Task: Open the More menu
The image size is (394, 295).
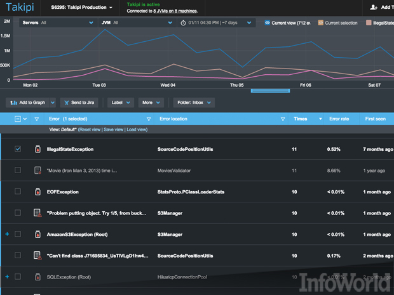Action: pyautogui.click(x=152, y=102)
